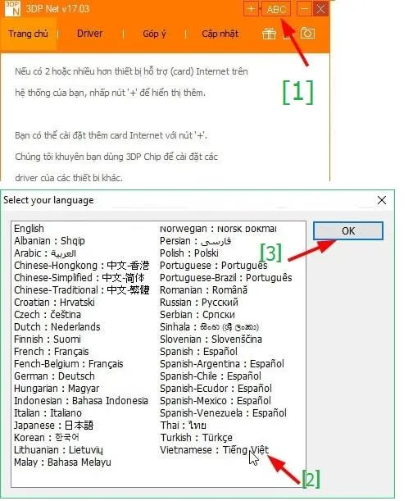Open the Driver tab
The height and width of the screenshot is (501, 413).
point(90,34)
